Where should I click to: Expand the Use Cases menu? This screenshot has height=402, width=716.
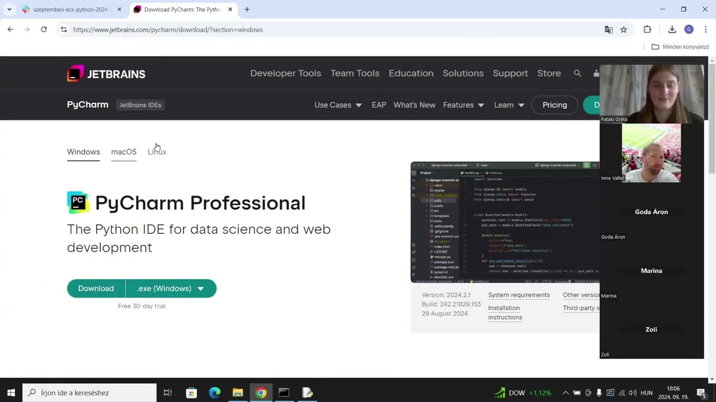(338, 105)
